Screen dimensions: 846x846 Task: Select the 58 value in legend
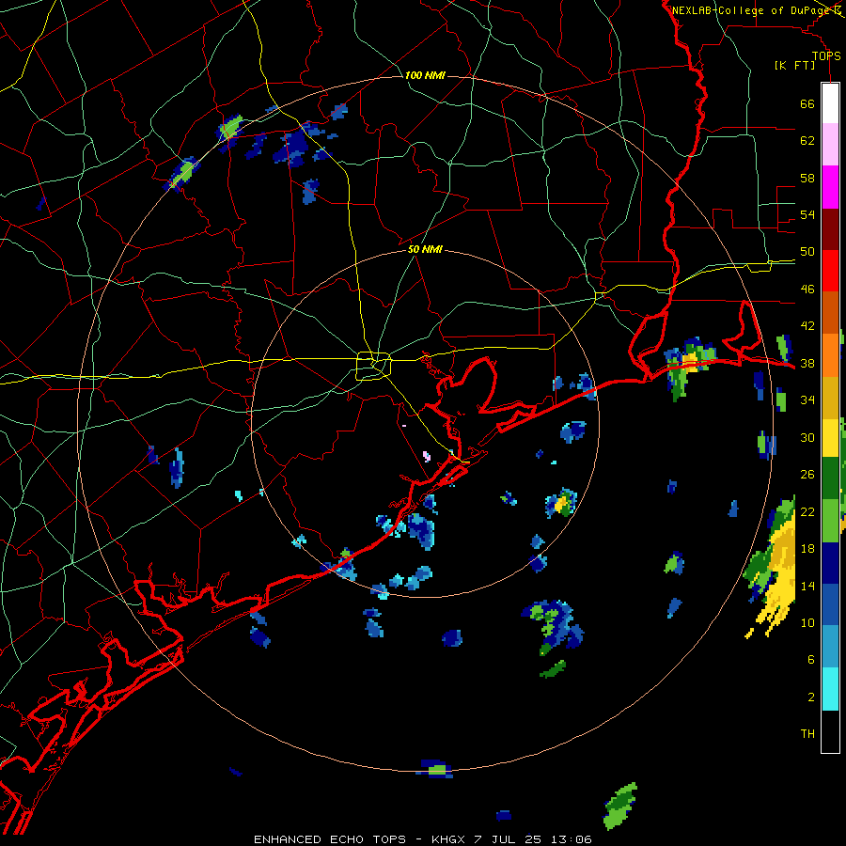[x=807, y=178]
